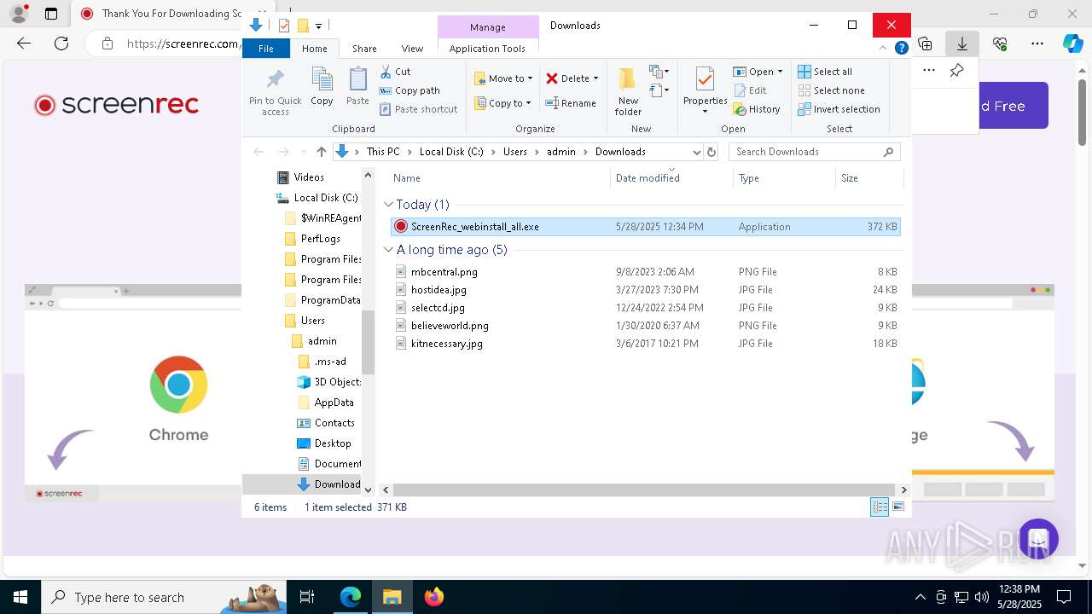Click the Edge Copilot icon
Screen dimensions: 1092x614
pos(1072,43)
